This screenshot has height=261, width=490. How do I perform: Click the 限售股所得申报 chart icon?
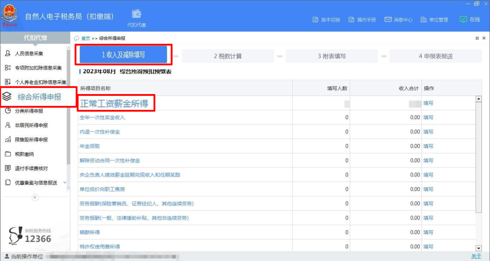[8, 139]
